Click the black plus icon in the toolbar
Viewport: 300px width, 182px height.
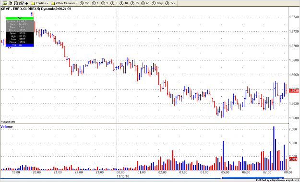(x=27, y=3)
